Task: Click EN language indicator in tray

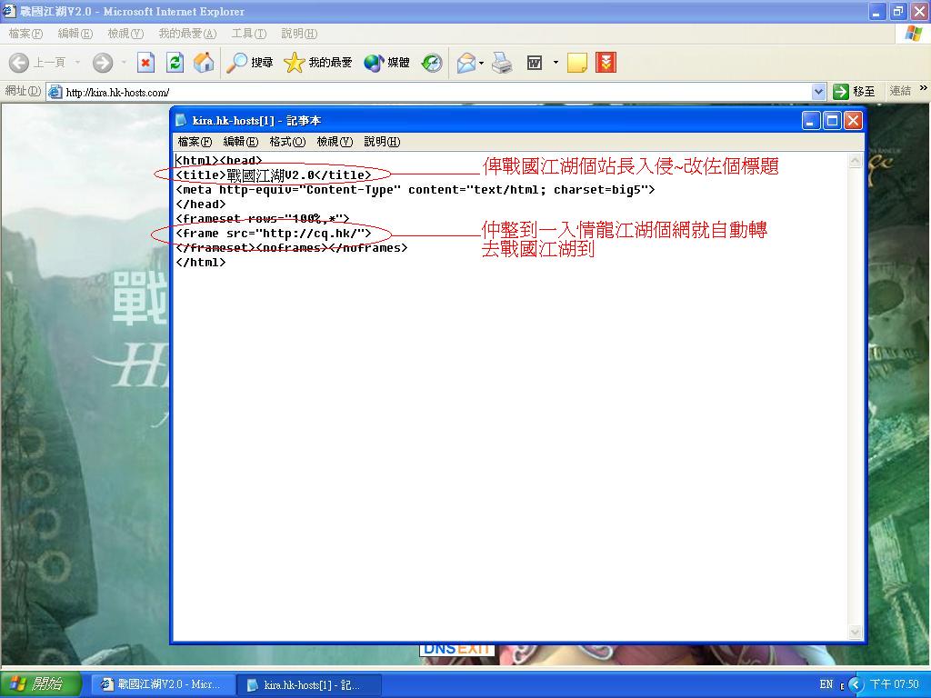Action: coord(826,684)
